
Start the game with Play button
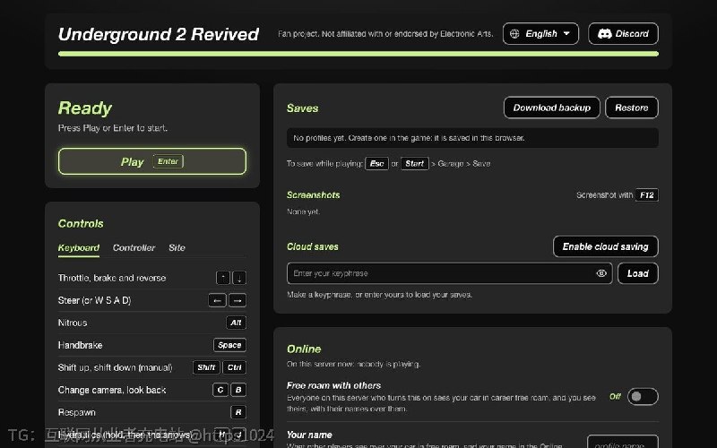click(152, 161)
